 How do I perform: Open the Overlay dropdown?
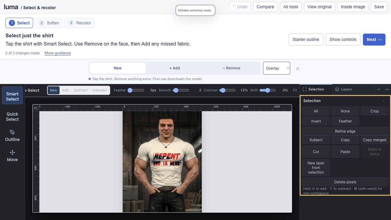276,68
